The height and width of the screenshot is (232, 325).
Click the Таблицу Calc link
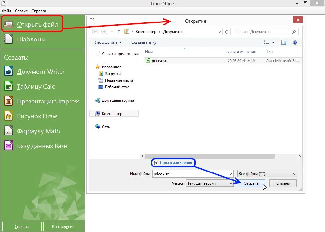36,86
